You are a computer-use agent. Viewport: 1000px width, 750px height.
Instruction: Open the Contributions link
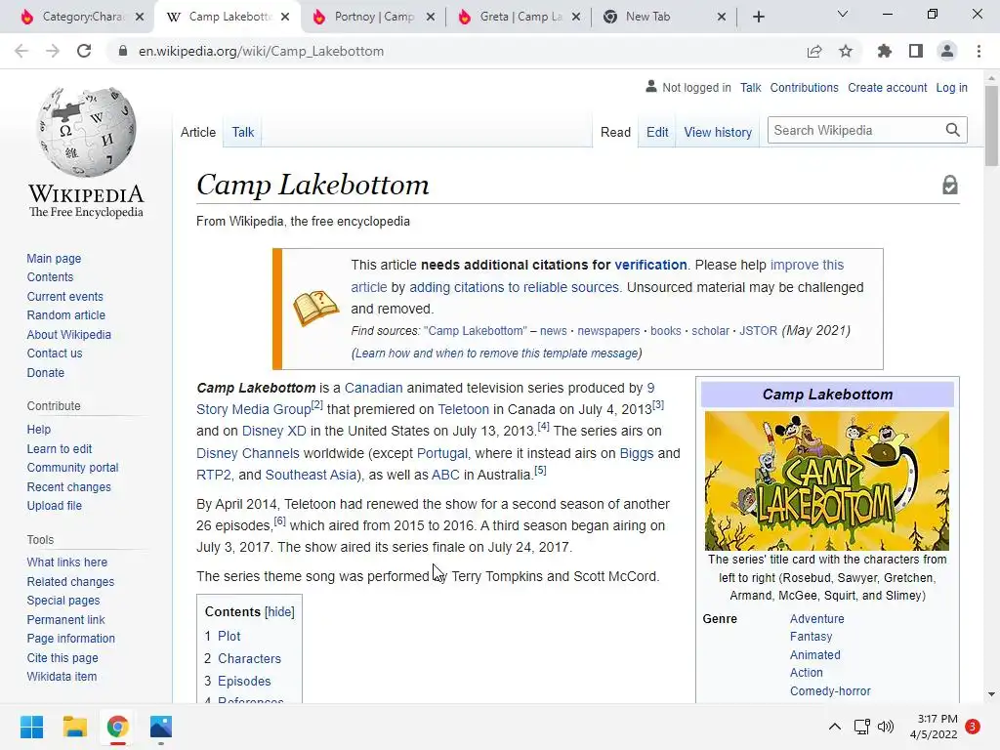point(805,87)
